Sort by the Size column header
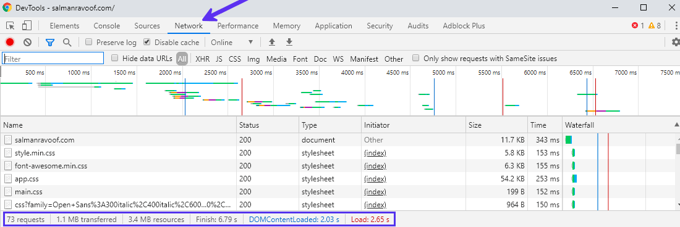The image size is (680, 227). tap(496, 125)
